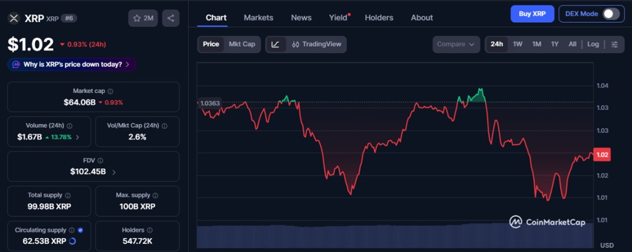The height and width of the screenshot is (252, 632).
Task: Open the Compare dropdown
Action: (x=456, y=44)
